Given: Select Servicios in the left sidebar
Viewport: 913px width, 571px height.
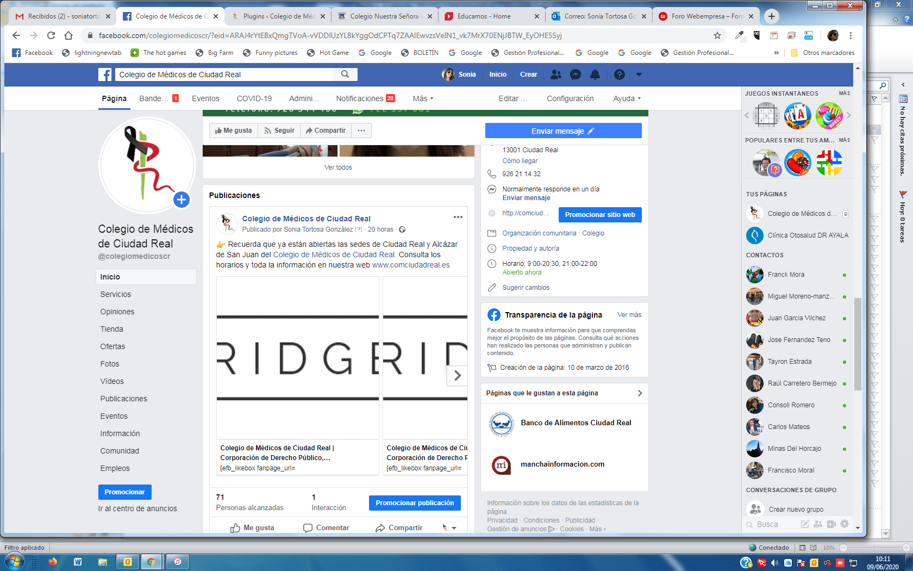Looking at the screenshot, I should point(116,294).
